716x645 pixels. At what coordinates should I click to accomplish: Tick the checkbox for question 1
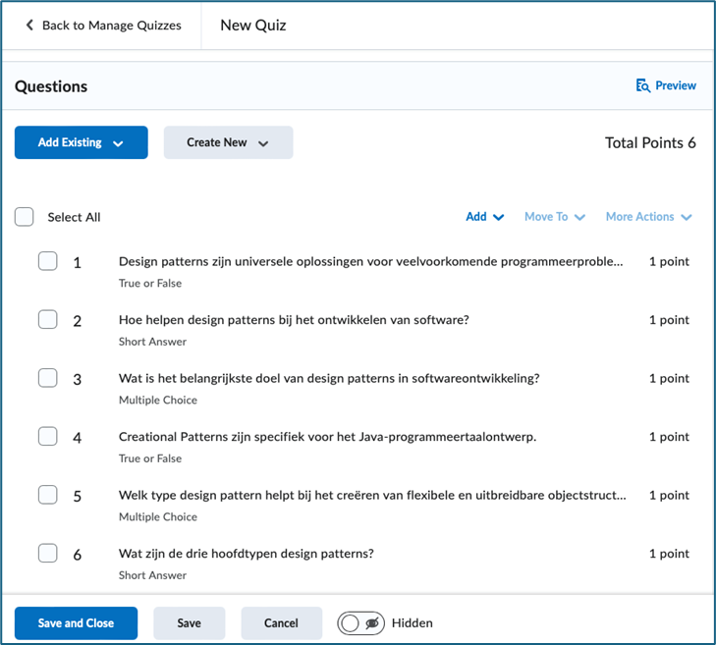click(x=48, y=261)
